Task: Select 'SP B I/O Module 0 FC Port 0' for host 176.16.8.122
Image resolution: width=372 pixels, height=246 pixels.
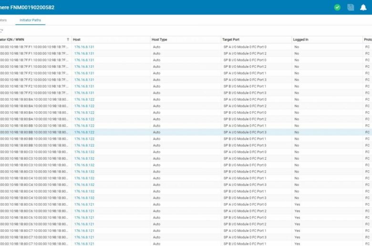Action: click(x=245, y=113)
